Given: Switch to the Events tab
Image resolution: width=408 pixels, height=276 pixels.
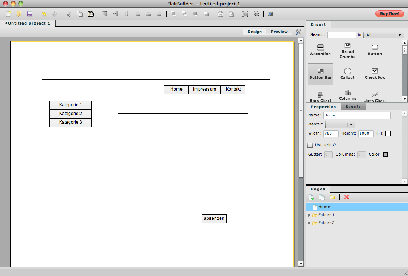Looking at the screenshot, I should (353, 107).
